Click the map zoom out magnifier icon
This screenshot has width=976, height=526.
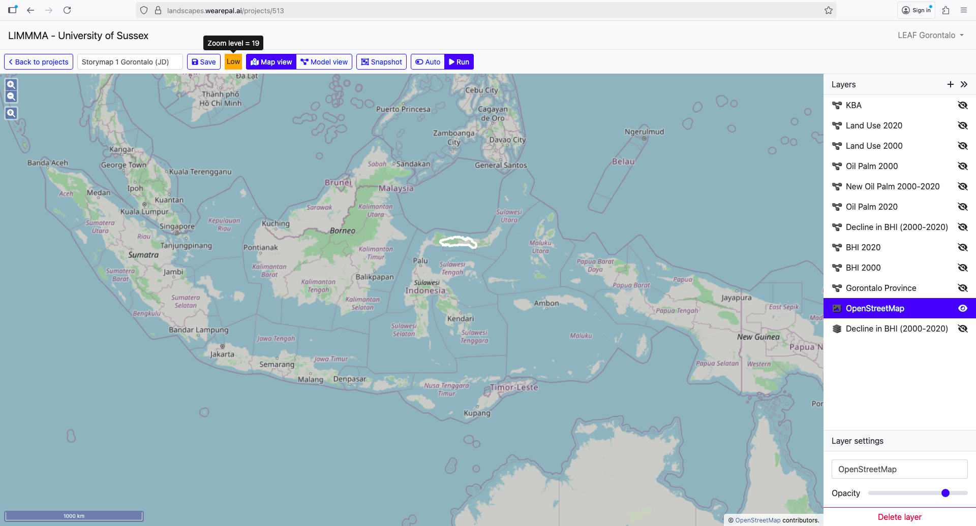coord(11,96)
